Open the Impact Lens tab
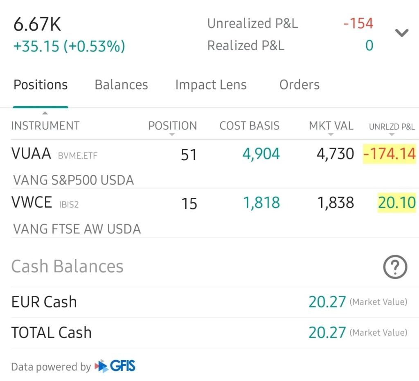Viewport: 419px width, 381px height. tap(211, 85)
